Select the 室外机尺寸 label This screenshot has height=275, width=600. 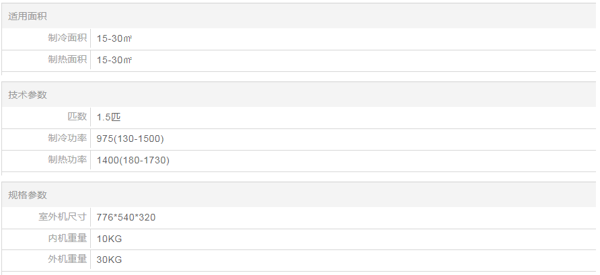click(x=63, y=217)
